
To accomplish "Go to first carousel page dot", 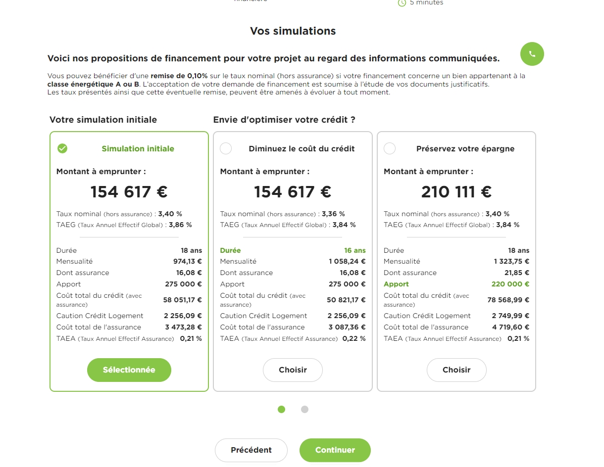I will coord(281,409).
